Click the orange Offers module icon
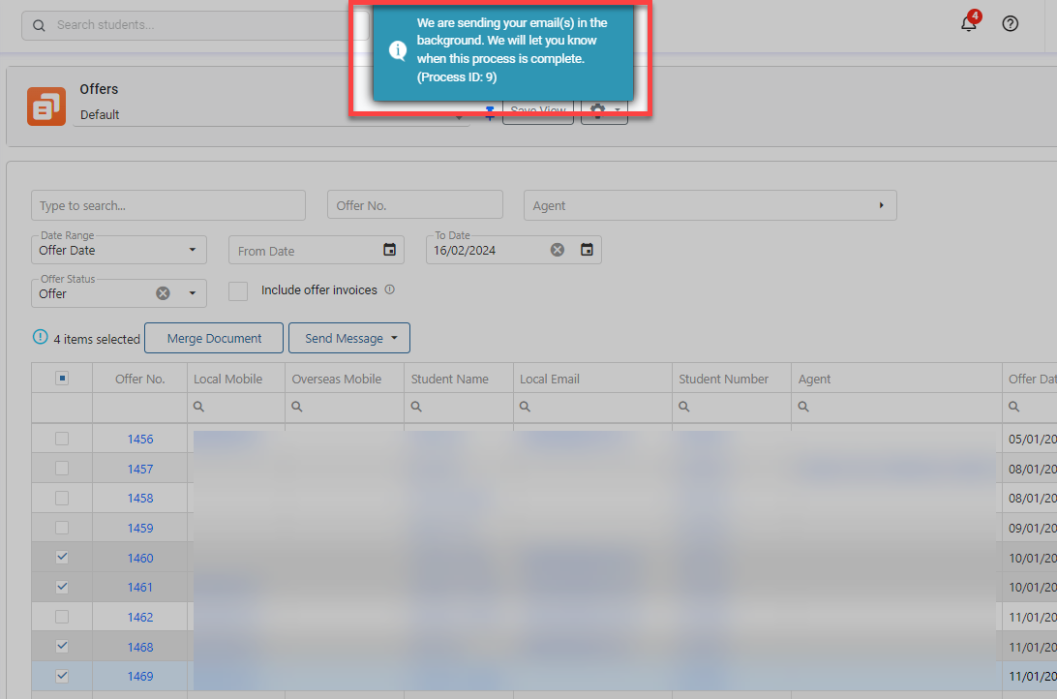Viewport: 1057px width, 699px height. click(x=46, y=106)
